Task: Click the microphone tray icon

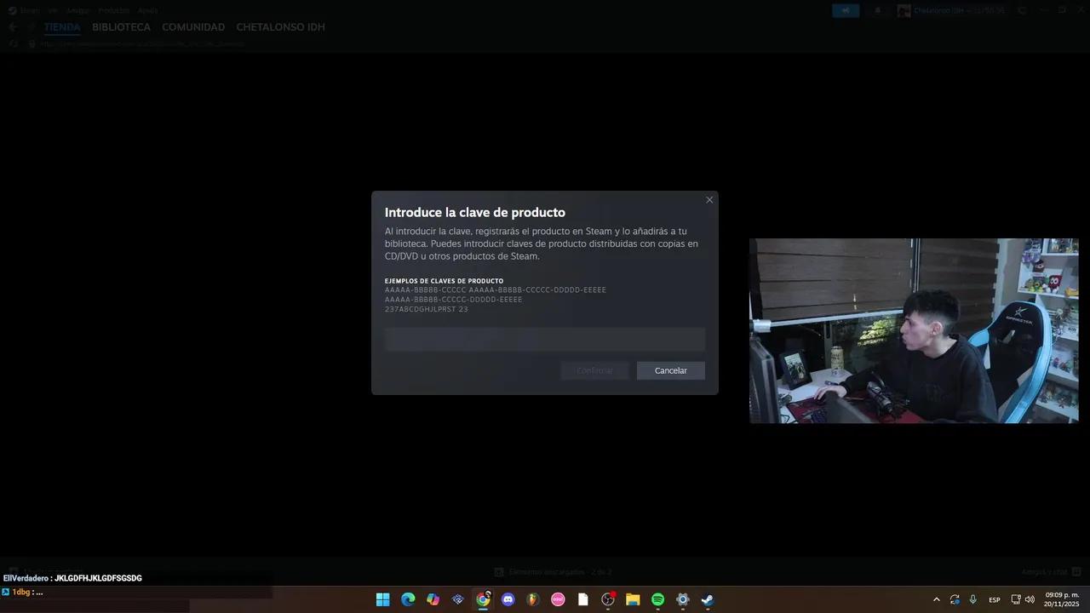Action: (973, 599)
